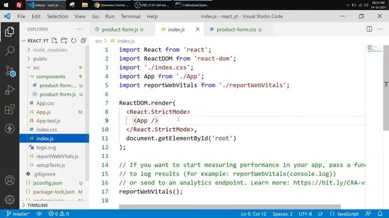Viewport: 389px width, 218px height.
Task: Open .gitignore in the file tree
Action: click(44, 174)
